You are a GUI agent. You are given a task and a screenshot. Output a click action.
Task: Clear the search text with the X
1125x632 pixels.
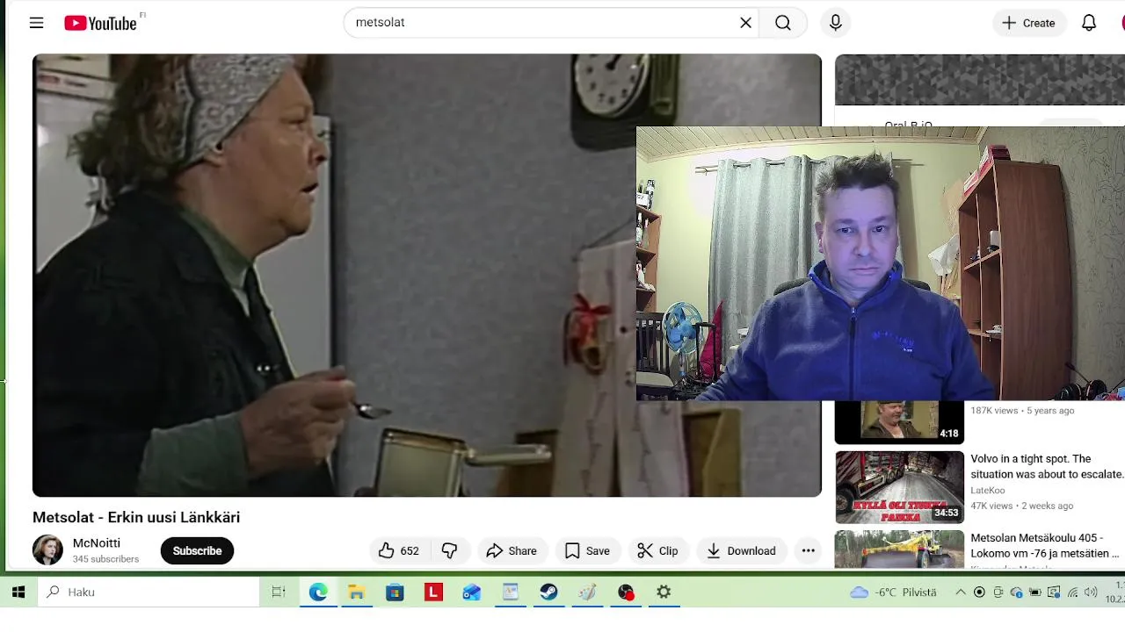tap(745, 23)
